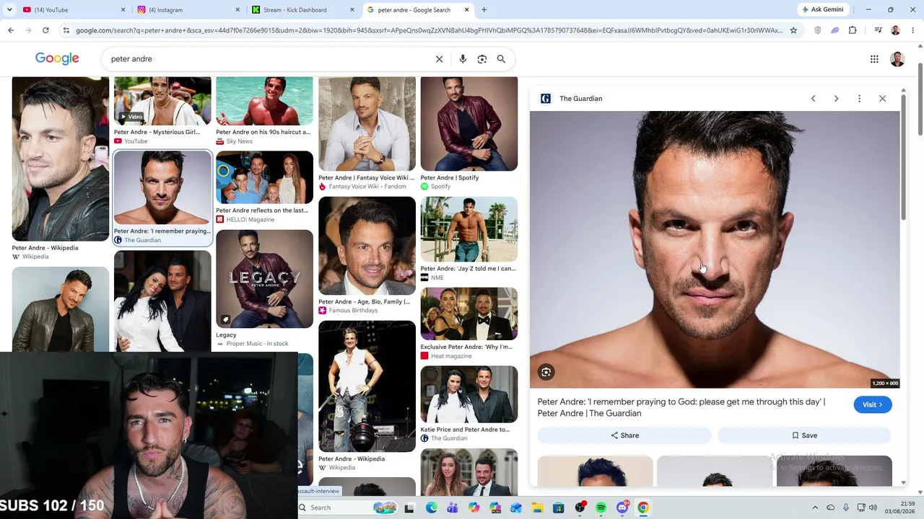This screenshot has height=519, width=924.
Task: Open the 'I remember praying to God' headline link
Action: 681,407
